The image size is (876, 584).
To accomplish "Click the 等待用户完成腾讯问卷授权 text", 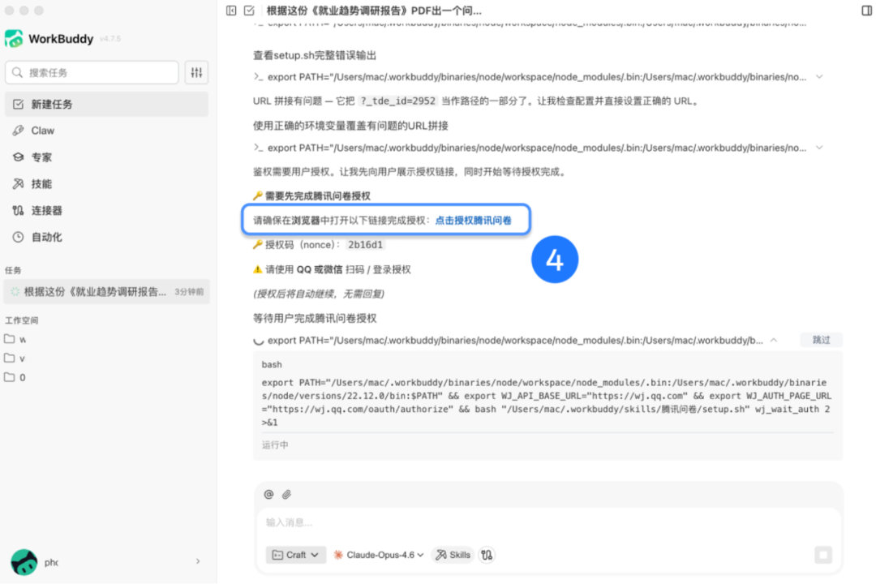I will tap(315, 319).
